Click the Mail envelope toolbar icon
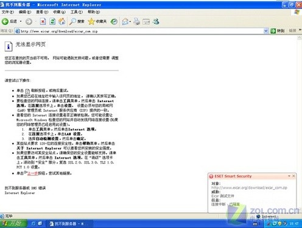Screen dimensions: 302x228 (125, 21)
